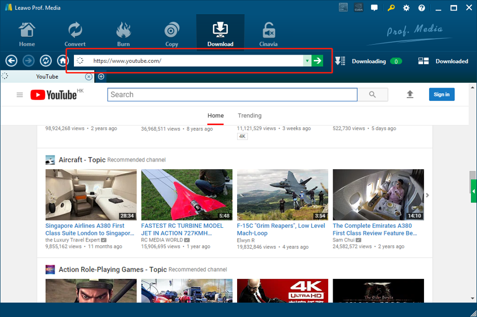Open the Downloaded panel

point(443,61)
